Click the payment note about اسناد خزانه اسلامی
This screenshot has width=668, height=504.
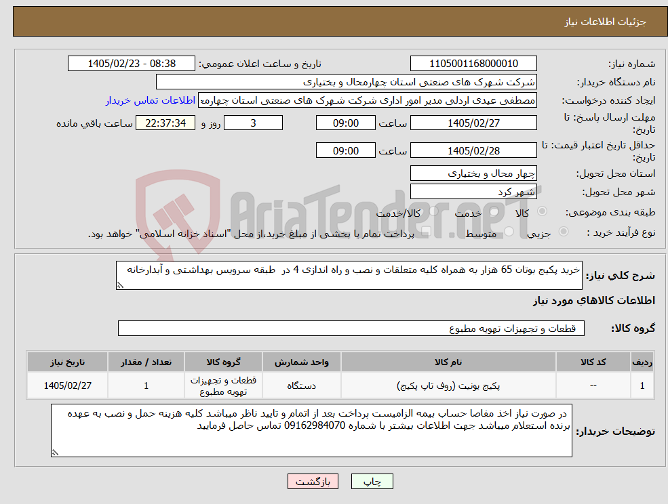[x=251, y=234]
